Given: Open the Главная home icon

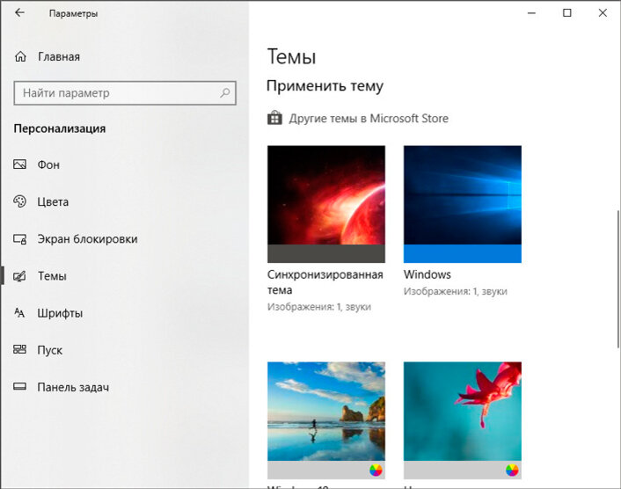Looking at the screenshot, I should click(20, 56).
